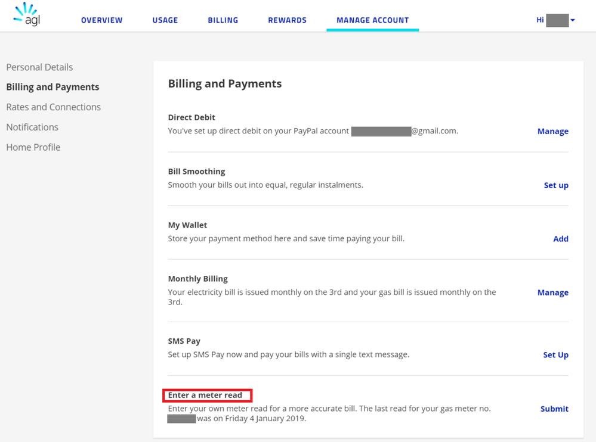
Task: Click the Direct Debit section heading
Action: point(192,117)
